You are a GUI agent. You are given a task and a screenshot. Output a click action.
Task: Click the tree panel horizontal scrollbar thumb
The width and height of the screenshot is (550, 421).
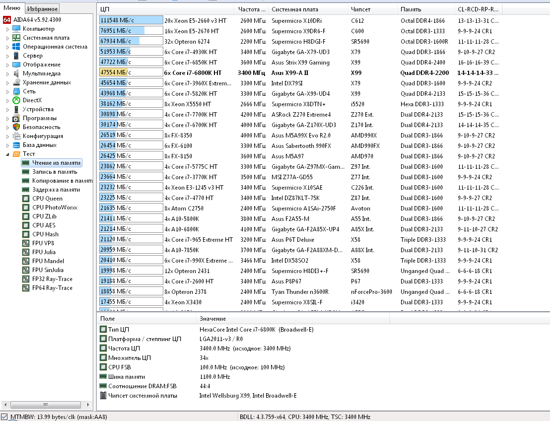click(x=46, y=405)
